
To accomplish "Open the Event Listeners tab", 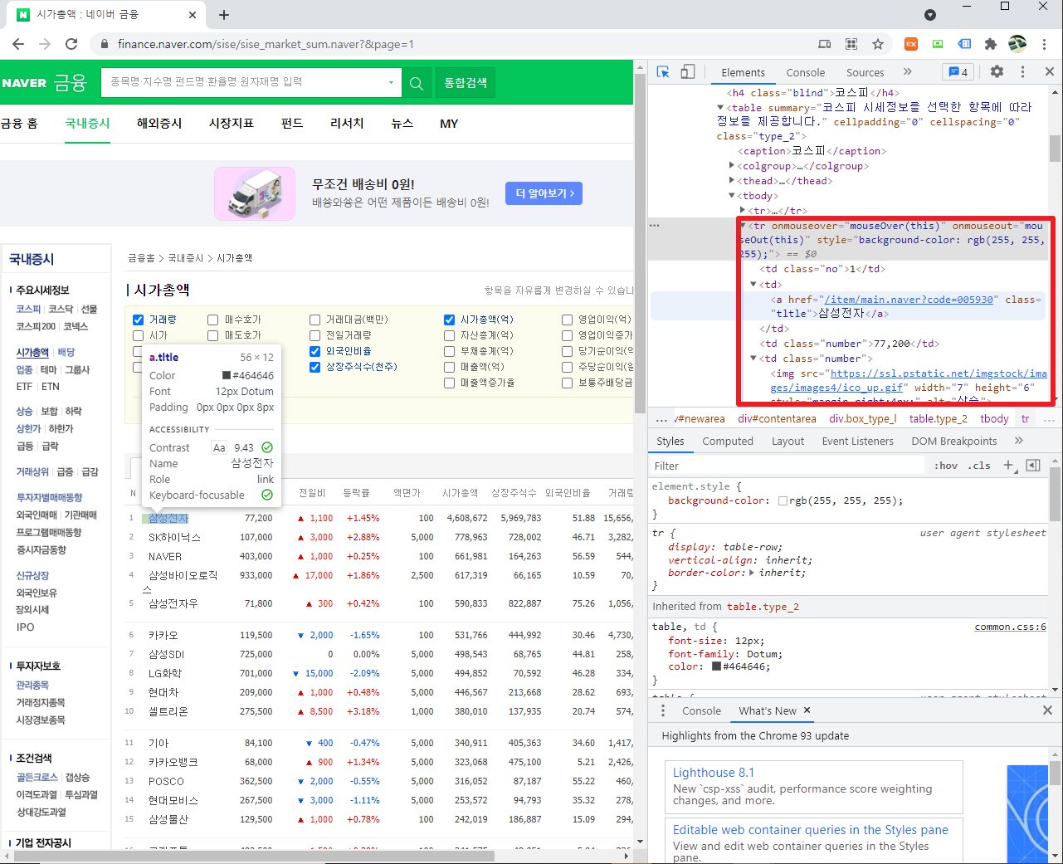I will 858,441.
